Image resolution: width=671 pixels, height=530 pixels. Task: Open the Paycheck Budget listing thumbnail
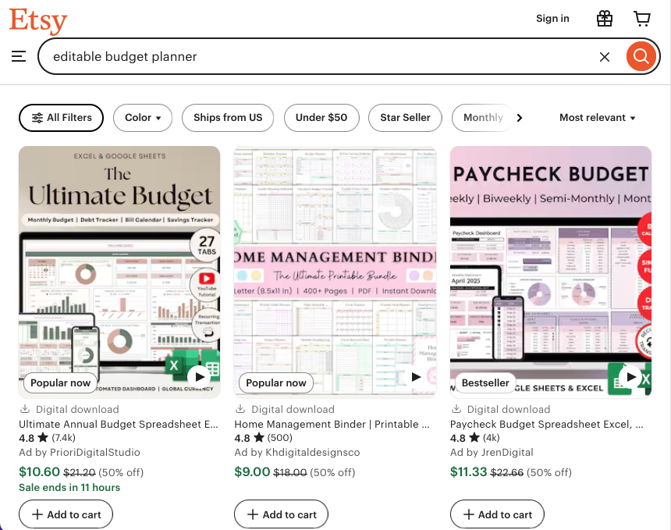tap(550, 272)
